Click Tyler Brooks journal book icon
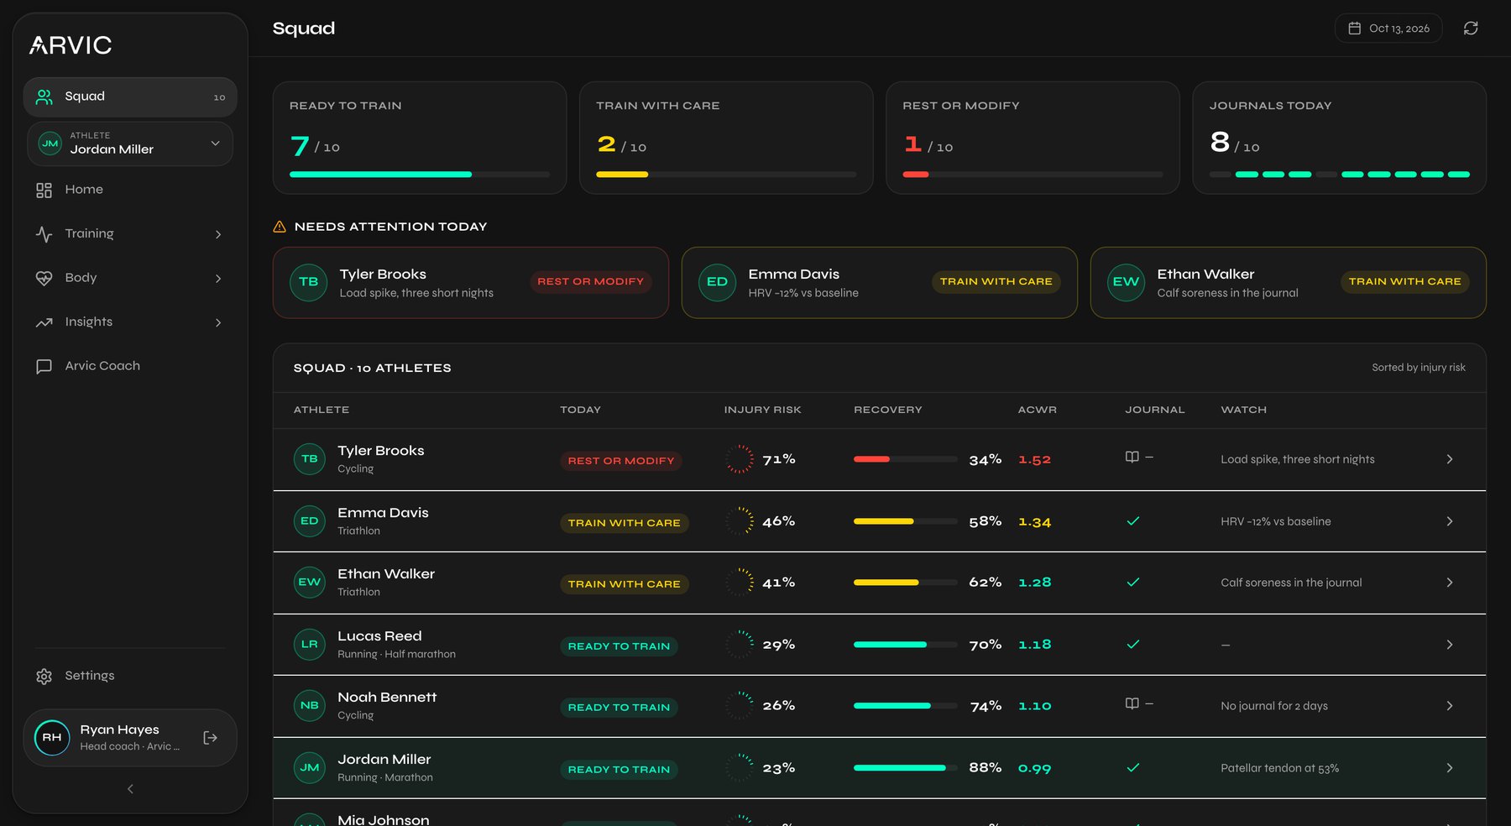Viewport: 1511px width, 826px height. [1132, 457]
